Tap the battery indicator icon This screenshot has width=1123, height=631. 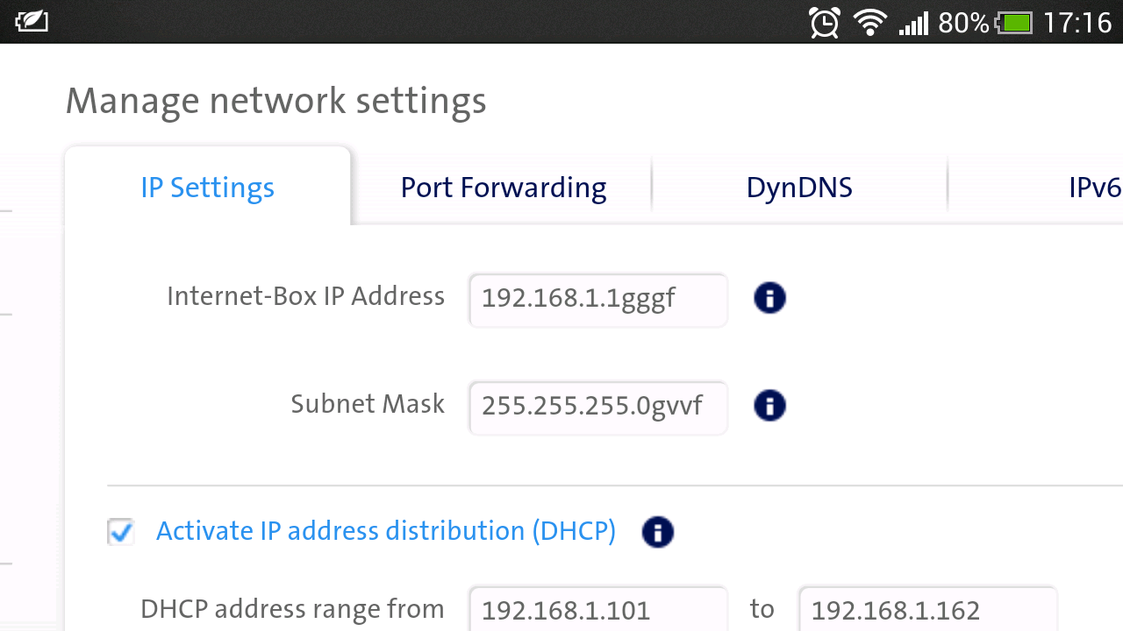click(1015, 23)
